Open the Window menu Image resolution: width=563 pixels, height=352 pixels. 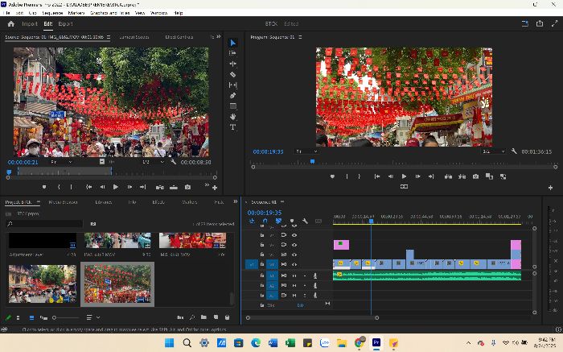click(158, 13)
